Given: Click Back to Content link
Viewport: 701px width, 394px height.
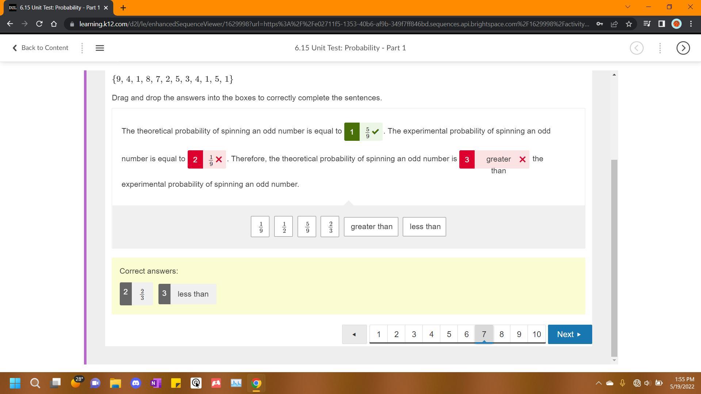Looking at the screenshot, I should coord(41,48).
